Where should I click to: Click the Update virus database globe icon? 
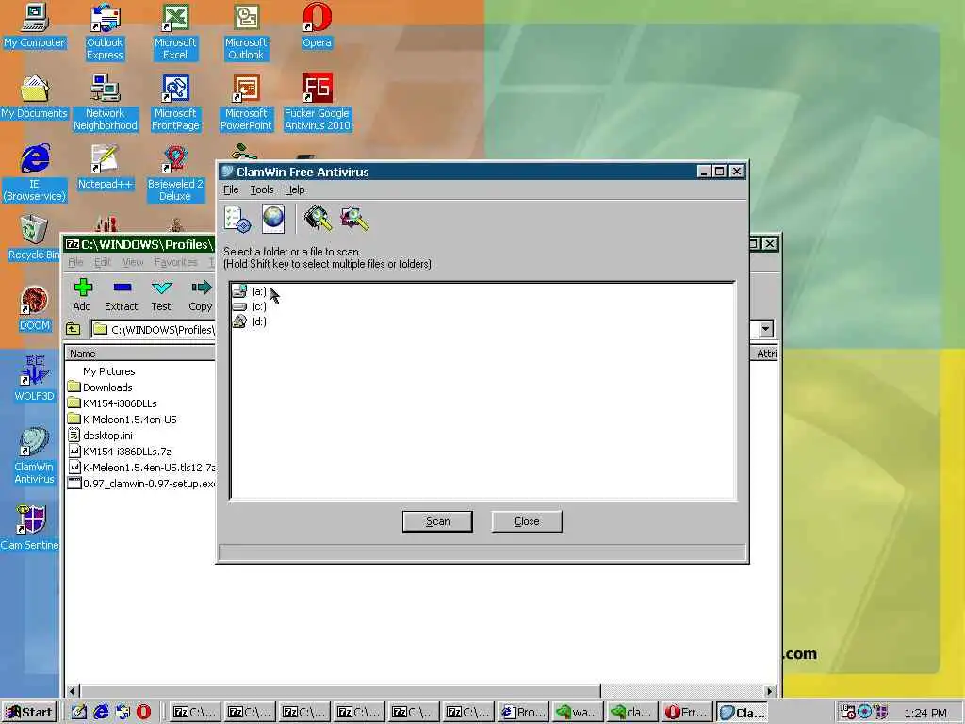[273, 219]
